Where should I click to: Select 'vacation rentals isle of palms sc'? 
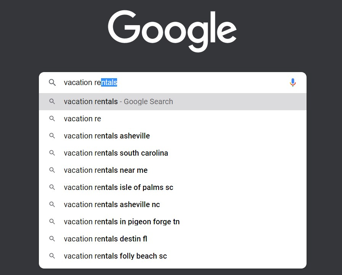pos(173,187)
